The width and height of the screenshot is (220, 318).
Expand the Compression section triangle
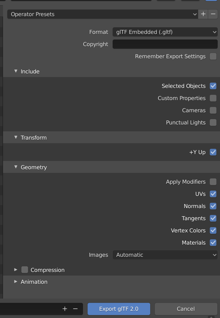point(16,270)
